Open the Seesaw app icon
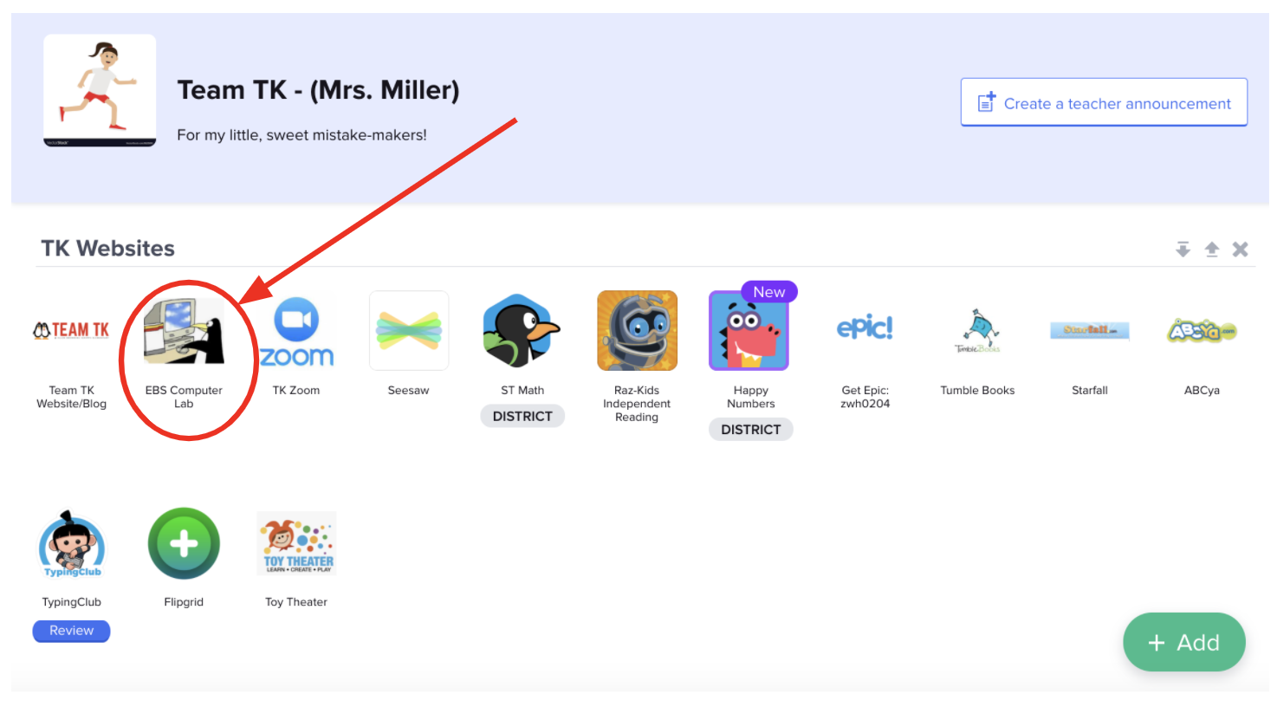 [x=409, y=331]
